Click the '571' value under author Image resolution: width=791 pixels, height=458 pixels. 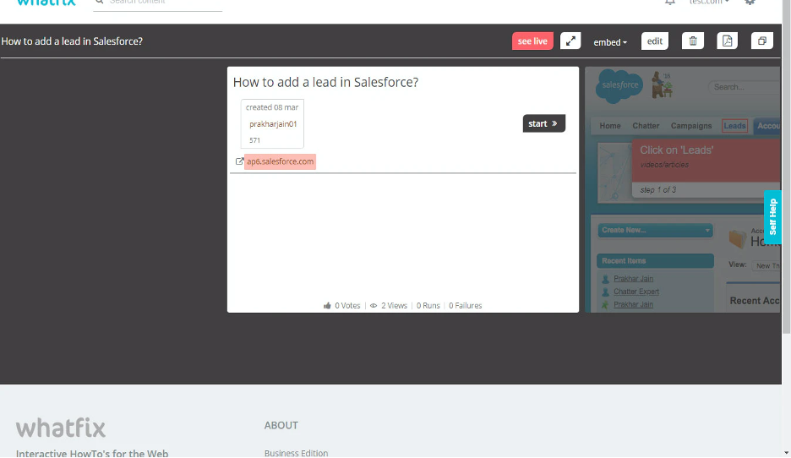pyautogui.click(x=254, y=140)
